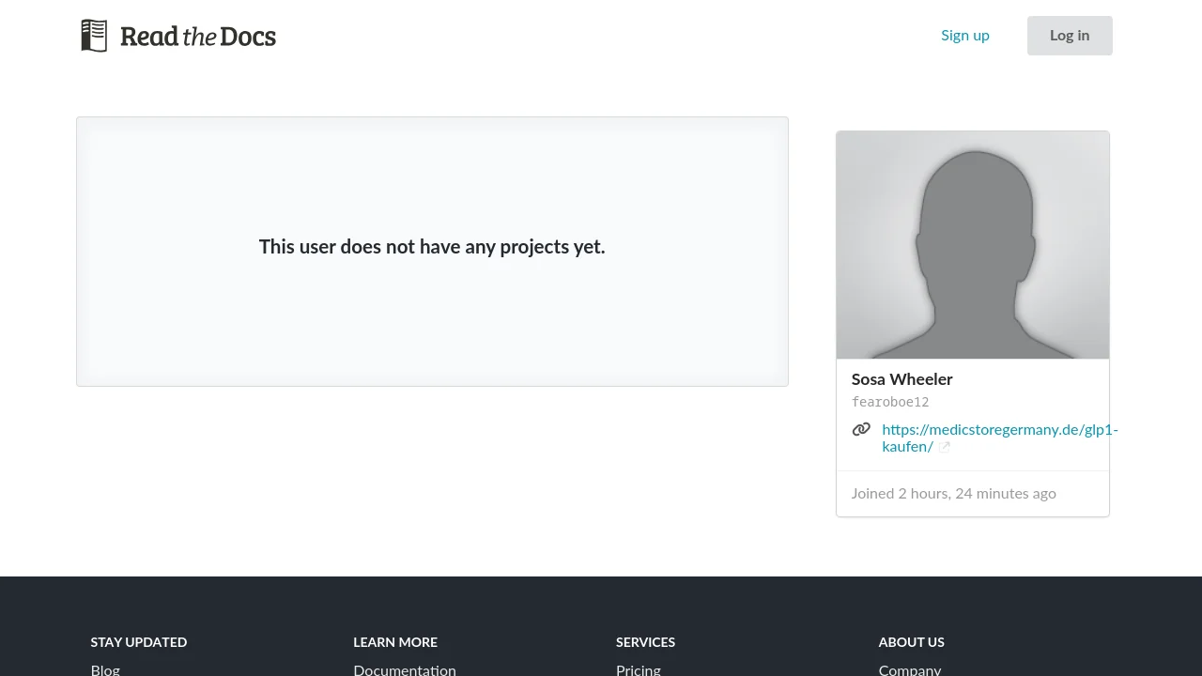Open the medicstoregermany.de website link
Image resolution: width=1202 pixels, height=676 pixels.
pos(999,430)
